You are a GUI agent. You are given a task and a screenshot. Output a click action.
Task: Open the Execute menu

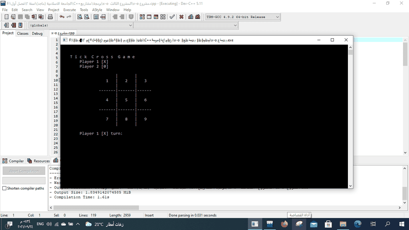click(x=69, y=10)
